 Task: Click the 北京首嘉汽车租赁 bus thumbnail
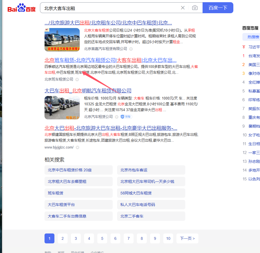point(62,40)
